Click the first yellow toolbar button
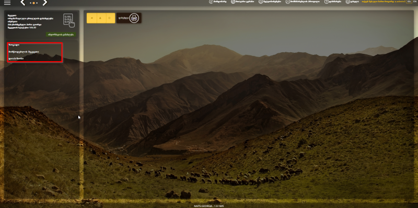Screen dimensions: 418x208 point(92,18)
